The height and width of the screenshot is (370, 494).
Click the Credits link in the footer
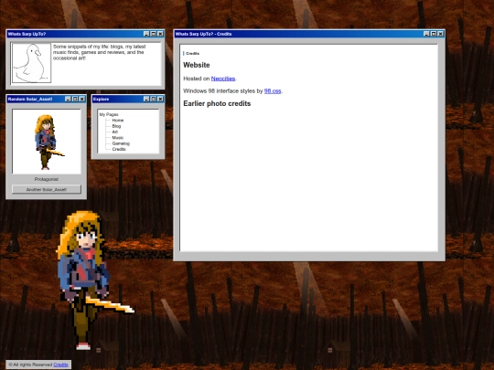tap(60, 365)
